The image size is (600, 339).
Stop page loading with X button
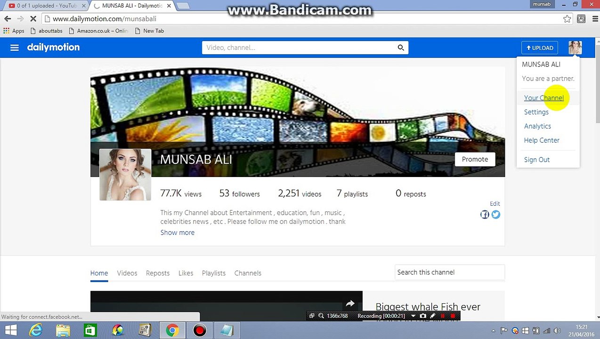33,19
